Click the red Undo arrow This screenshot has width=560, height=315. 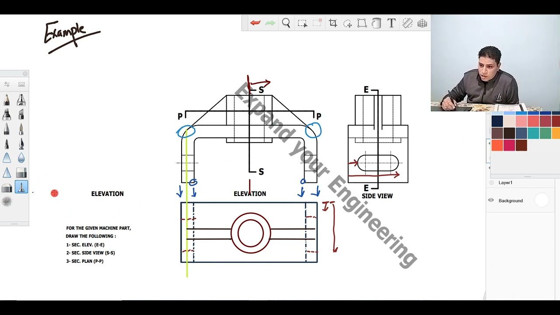255,23
